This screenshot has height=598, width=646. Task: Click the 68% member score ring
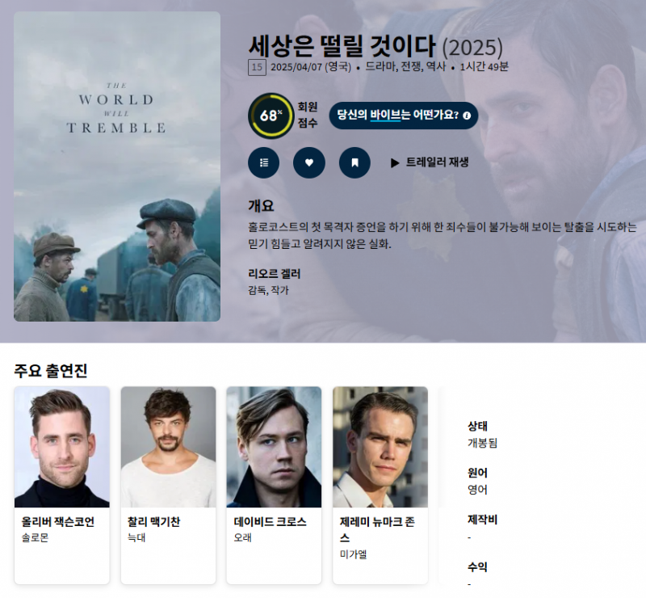pyautogui.click(x=271, y=116)
